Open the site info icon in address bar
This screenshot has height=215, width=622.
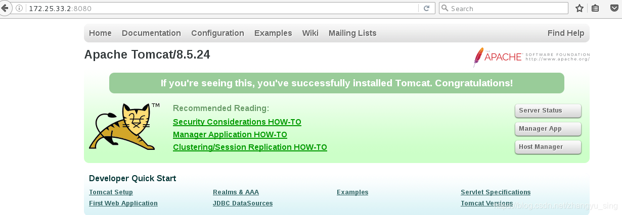coord(19,9)
